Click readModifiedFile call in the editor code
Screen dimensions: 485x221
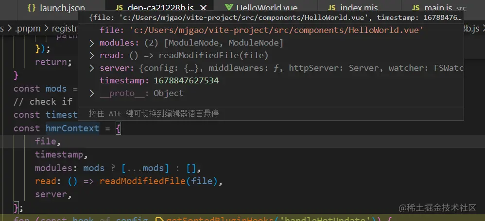tap(142, 181)
